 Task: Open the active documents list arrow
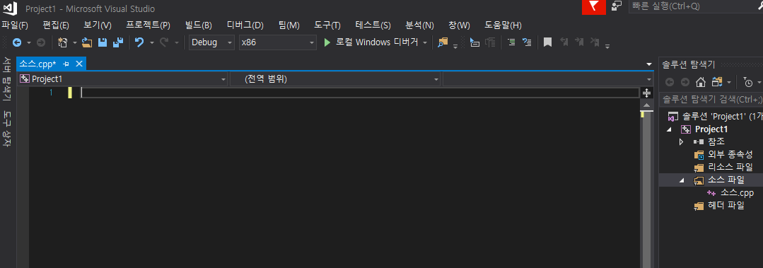[x=648, y=64]
